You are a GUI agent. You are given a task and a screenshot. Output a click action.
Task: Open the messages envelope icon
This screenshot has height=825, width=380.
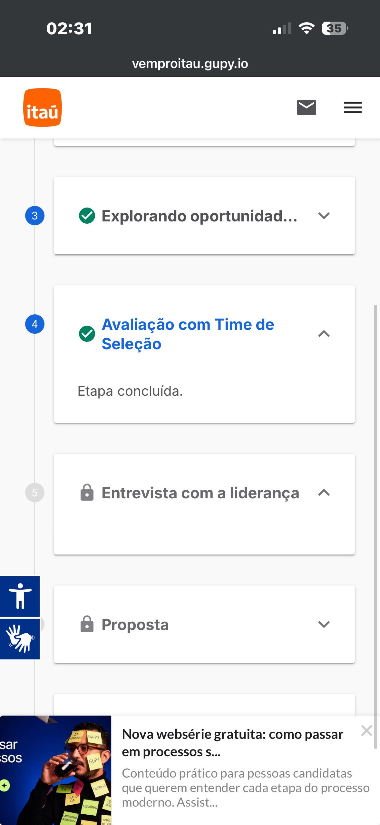click(x=306, y=107)
